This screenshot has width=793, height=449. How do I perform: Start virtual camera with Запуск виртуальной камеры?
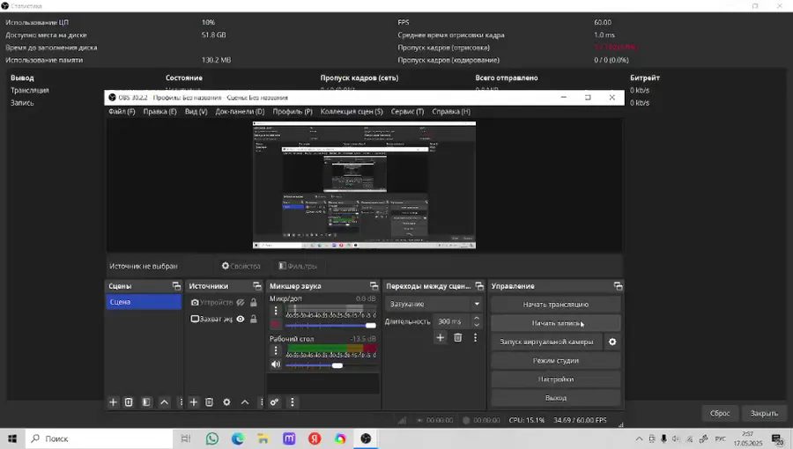click(546, 342)
